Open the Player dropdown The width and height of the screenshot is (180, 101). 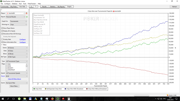(15, 13)
